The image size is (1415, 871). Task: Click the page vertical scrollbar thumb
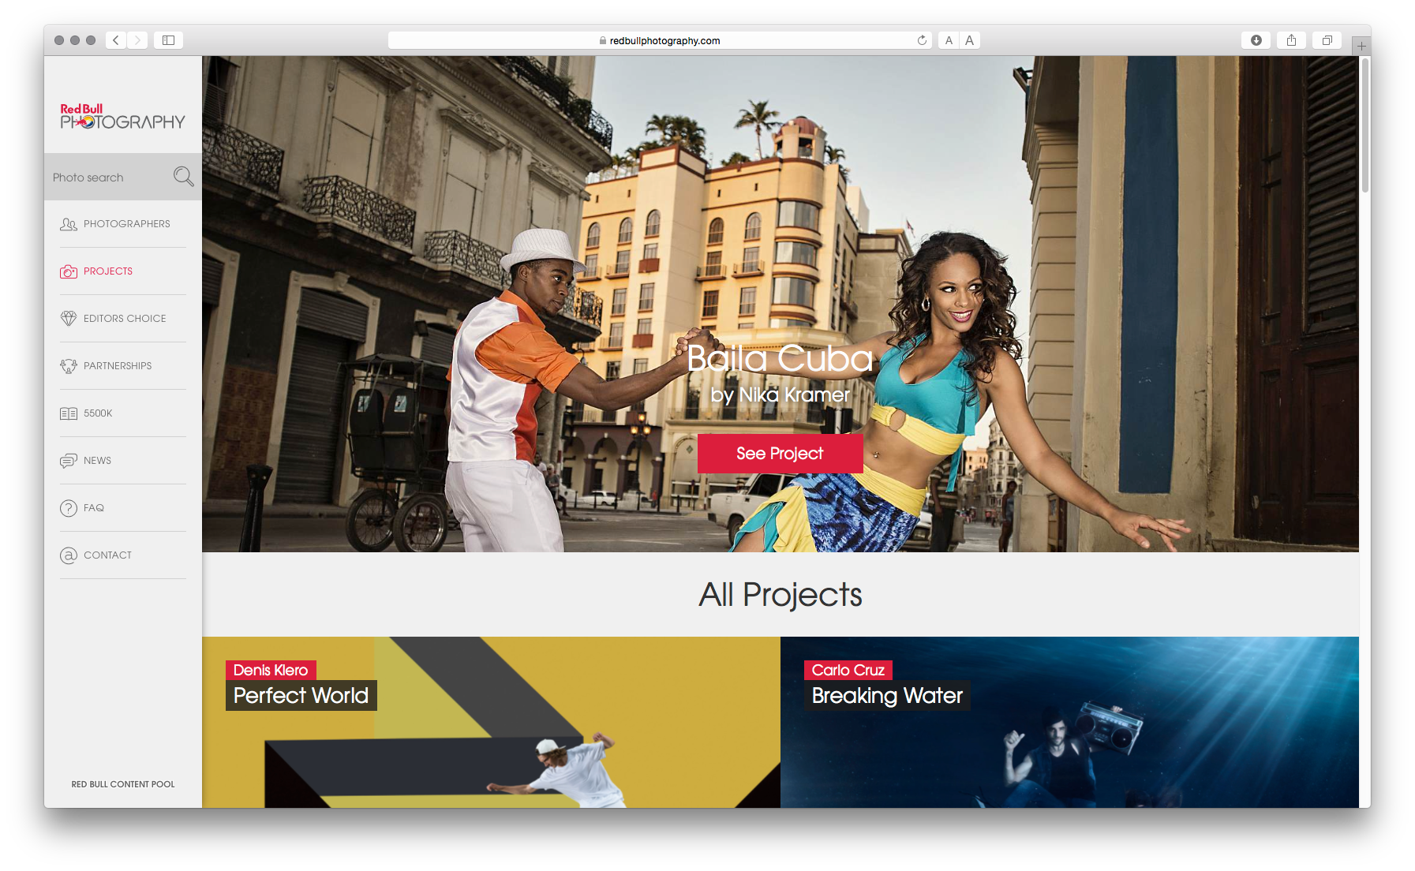(1364, 125)
